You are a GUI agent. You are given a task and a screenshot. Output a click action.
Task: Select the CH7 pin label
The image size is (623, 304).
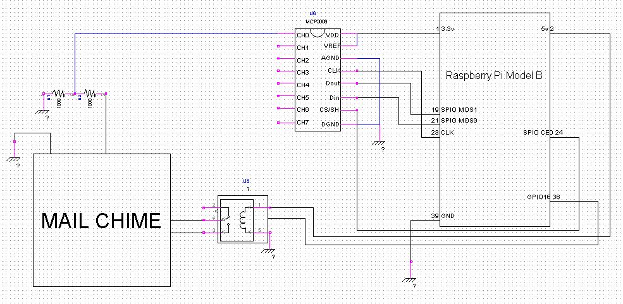pos(303,122)
